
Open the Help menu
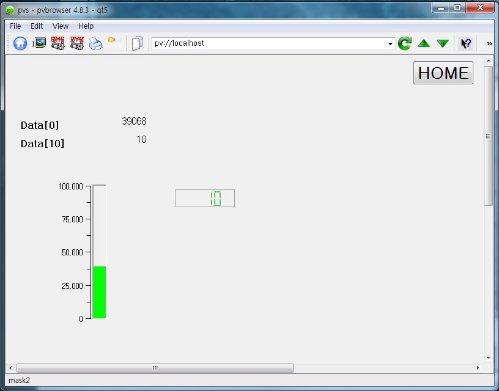click(86, 26)
